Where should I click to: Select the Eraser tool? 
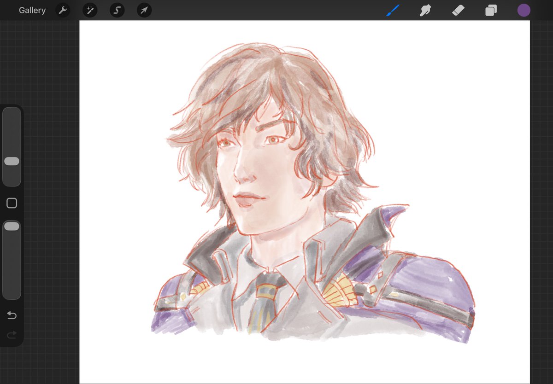pyautogui.click(x=458, y=10)
